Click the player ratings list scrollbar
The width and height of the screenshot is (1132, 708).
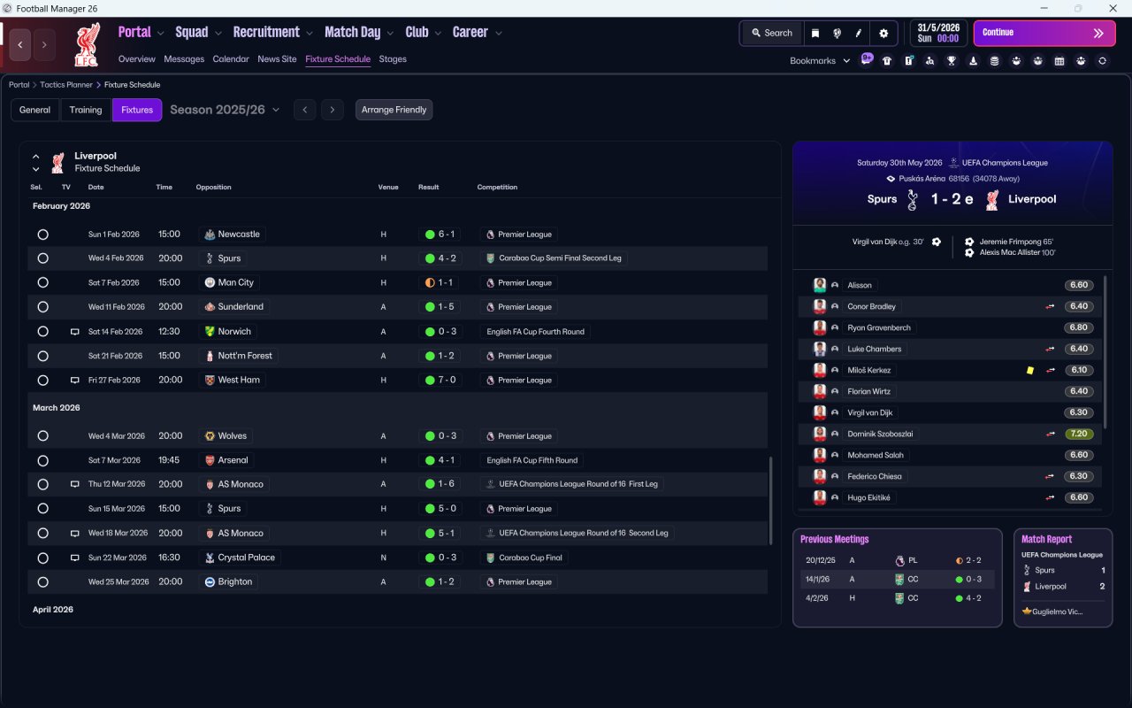pyautogui.click(x=1105, y=352)
